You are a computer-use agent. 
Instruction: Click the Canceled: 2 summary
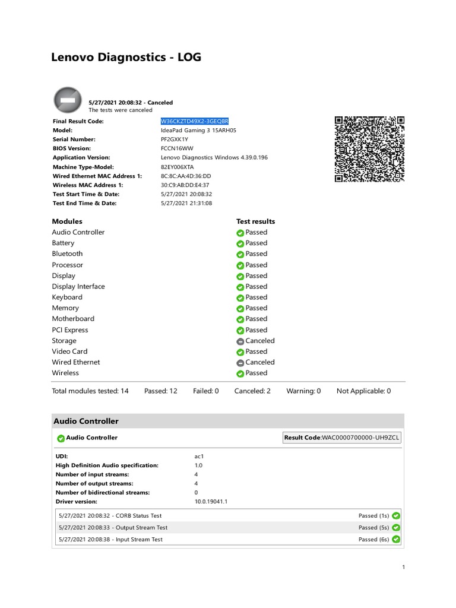(x=252, y=391)
